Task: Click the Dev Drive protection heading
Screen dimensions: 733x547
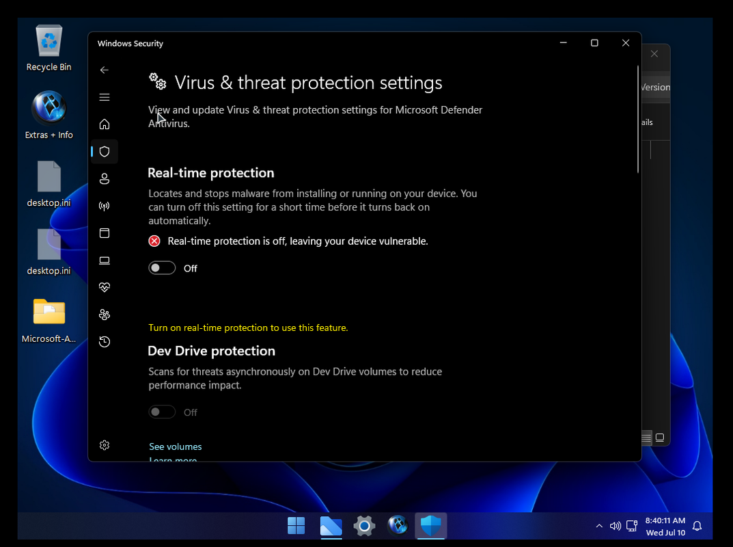Action: [x=211, y=351]
